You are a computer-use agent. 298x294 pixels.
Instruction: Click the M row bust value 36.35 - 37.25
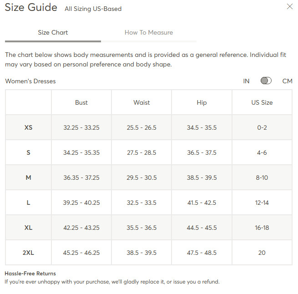pos(81,177)
